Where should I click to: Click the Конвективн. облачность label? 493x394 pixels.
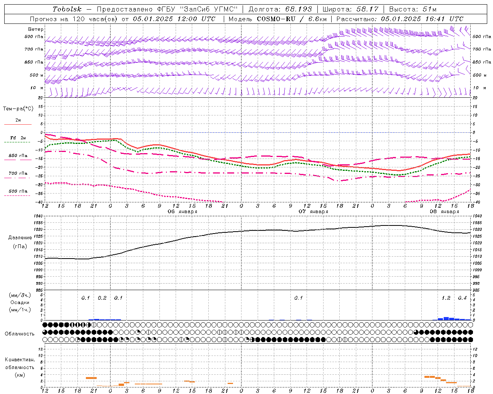tap(20, 364)
